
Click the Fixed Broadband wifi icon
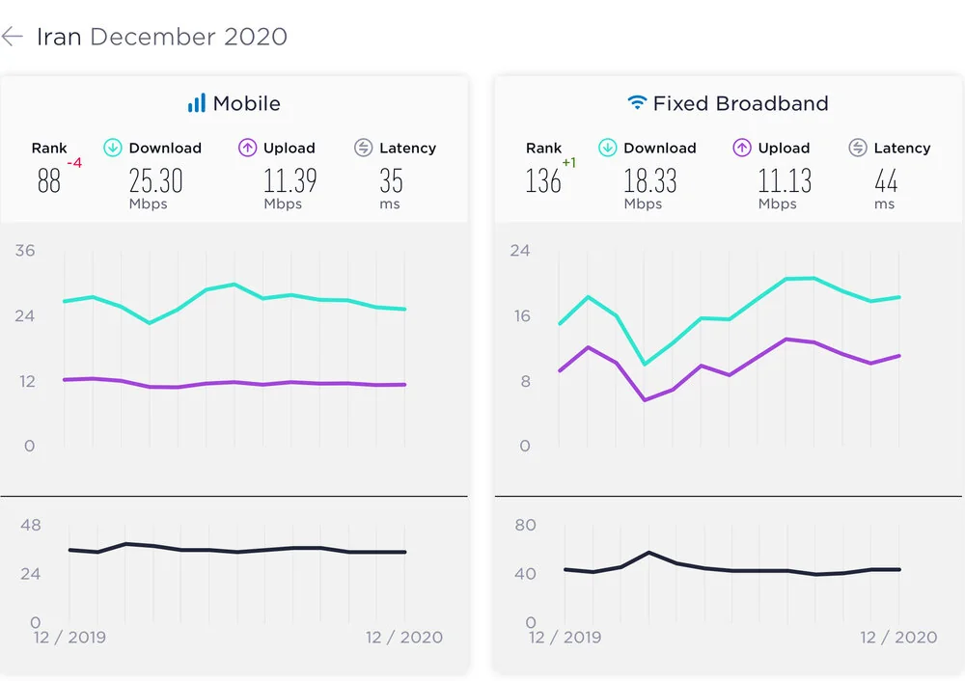pos(637,102)
